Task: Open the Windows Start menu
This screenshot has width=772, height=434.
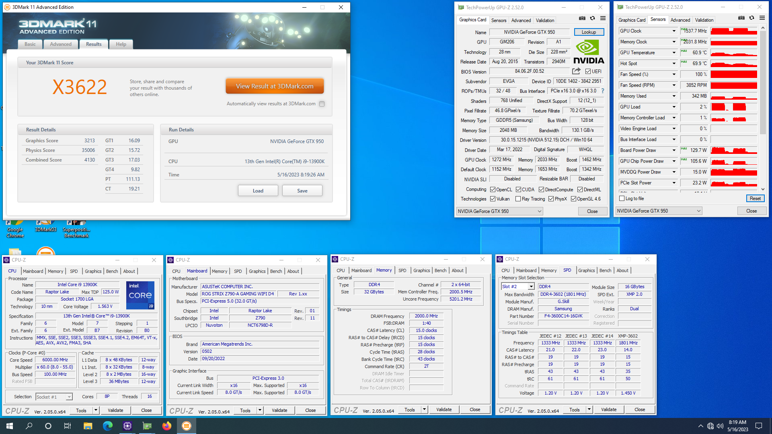Action: 10,426
